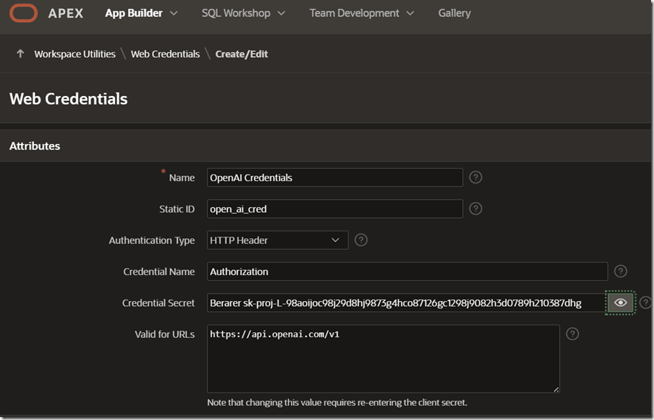The image size is (654, 420).
Task: Click into the Credential Name field
Action: (x=407, y=271)
